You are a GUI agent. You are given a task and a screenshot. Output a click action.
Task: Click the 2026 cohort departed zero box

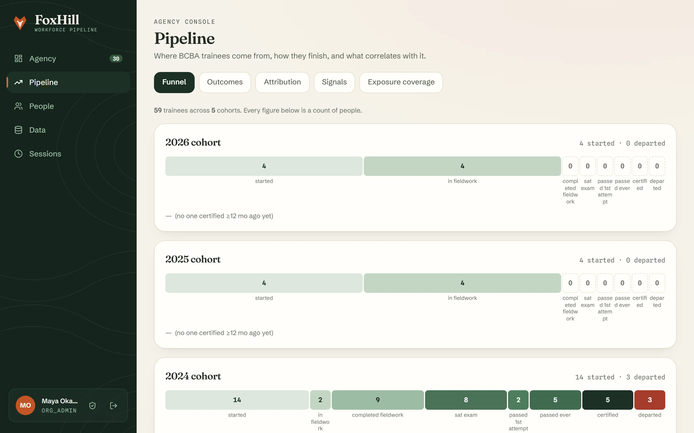point(657,166)
